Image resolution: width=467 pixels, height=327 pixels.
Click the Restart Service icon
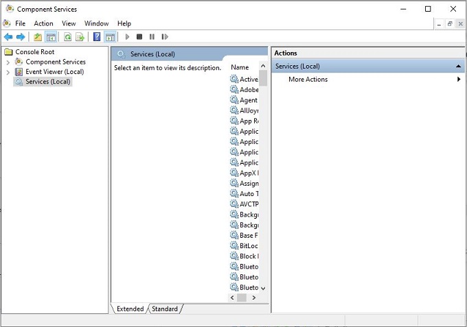pyautogui.click(x=165, y=37)
